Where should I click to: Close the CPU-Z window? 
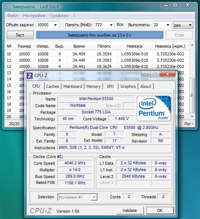pos(167,74)
